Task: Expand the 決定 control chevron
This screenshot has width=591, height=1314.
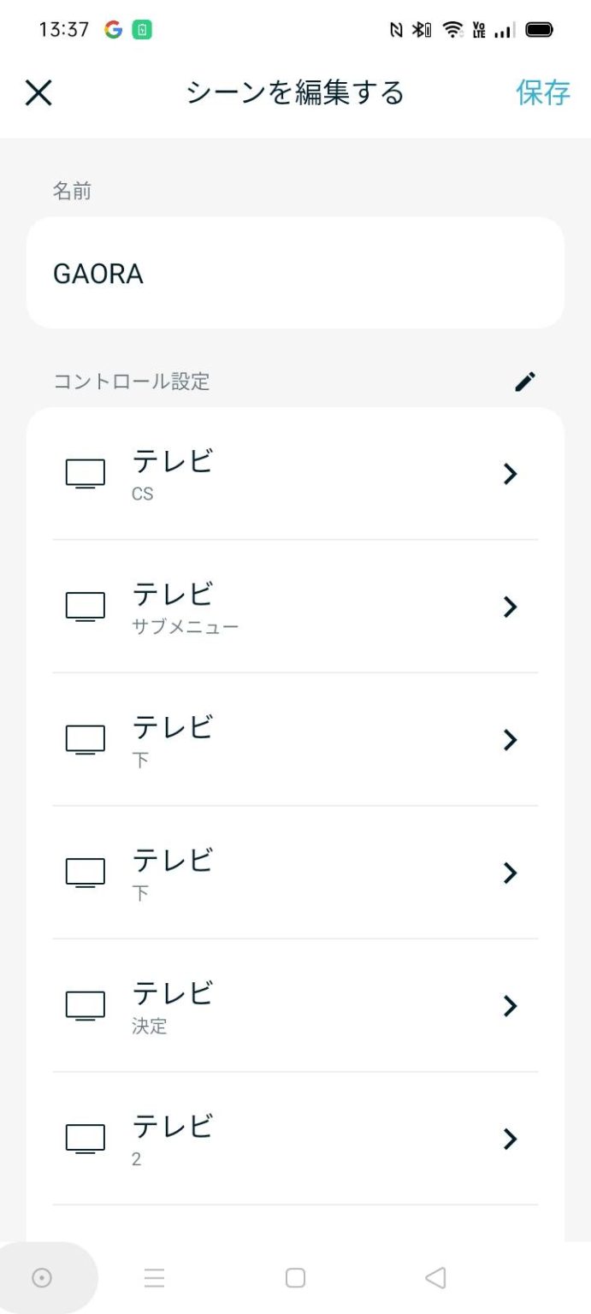Action: [511, 1006]
